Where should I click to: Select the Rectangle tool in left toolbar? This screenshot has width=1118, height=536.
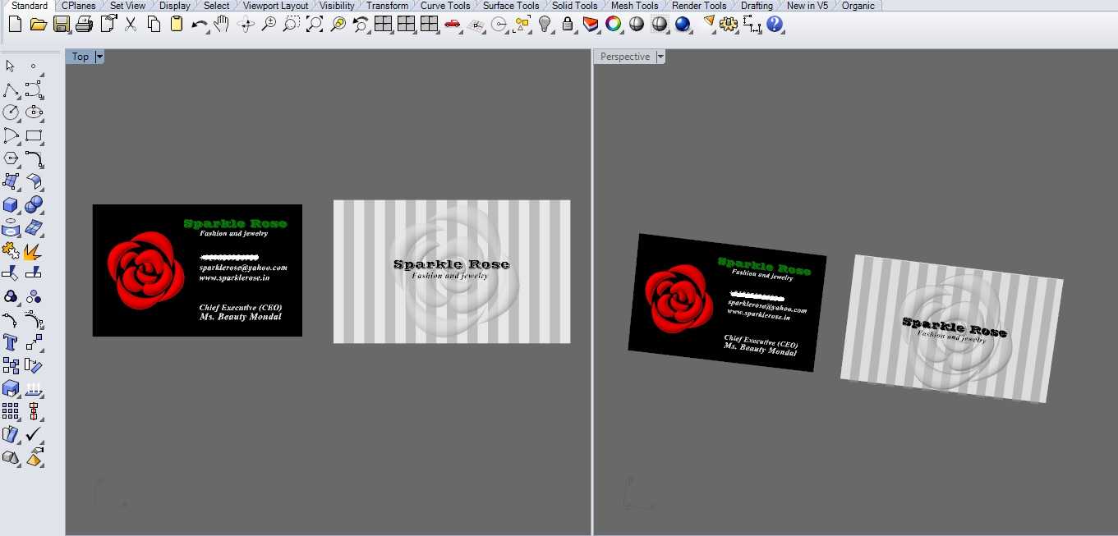pos(34,135)
